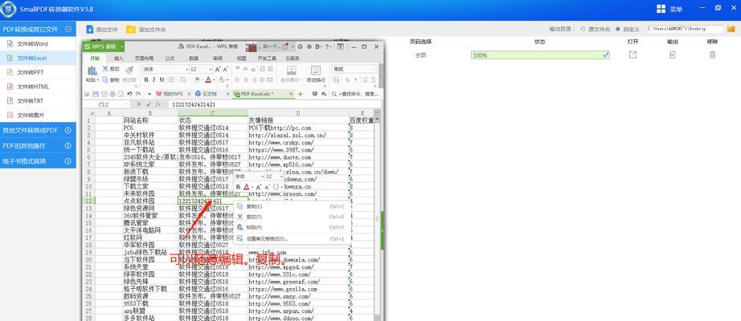Click the red font color A in ribbon
The height and width of the screenshot is (321, 741).
click(208, 79)
